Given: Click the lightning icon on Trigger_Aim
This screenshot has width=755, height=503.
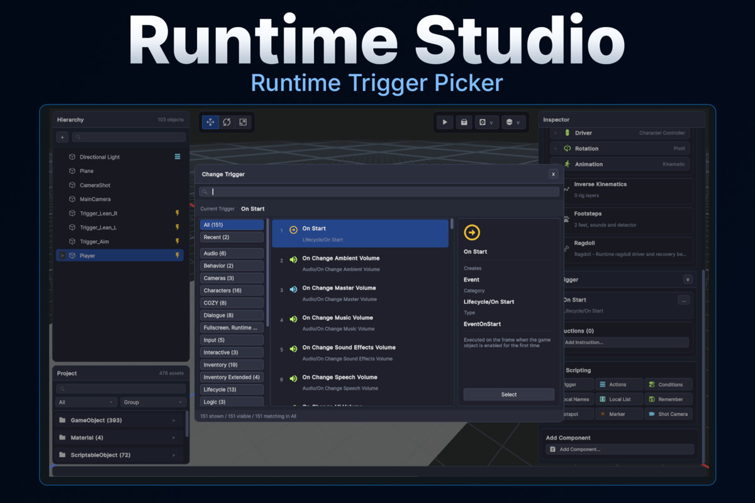Looking at the screenshot, I should pyautogui.click(x=177, y=241).
